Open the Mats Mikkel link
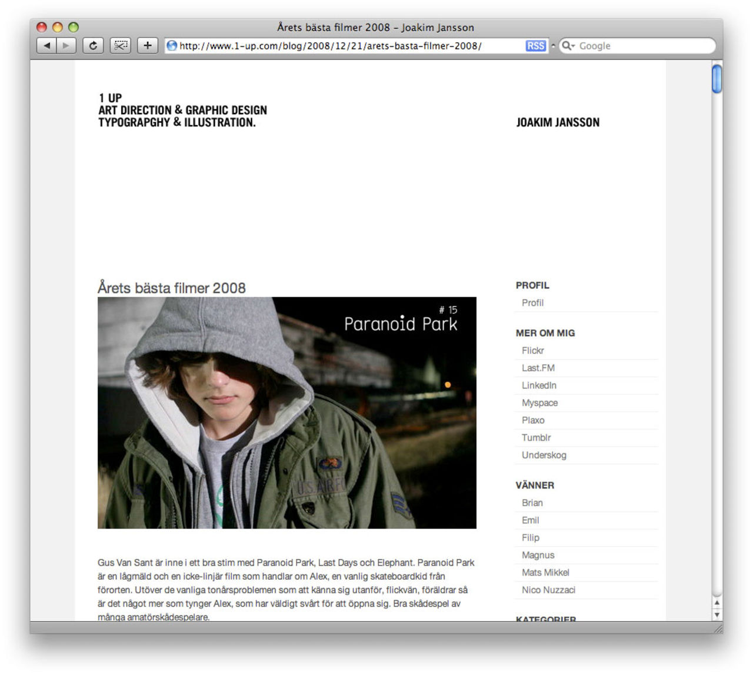Viewport: 753px width, 675px height. 545,572
